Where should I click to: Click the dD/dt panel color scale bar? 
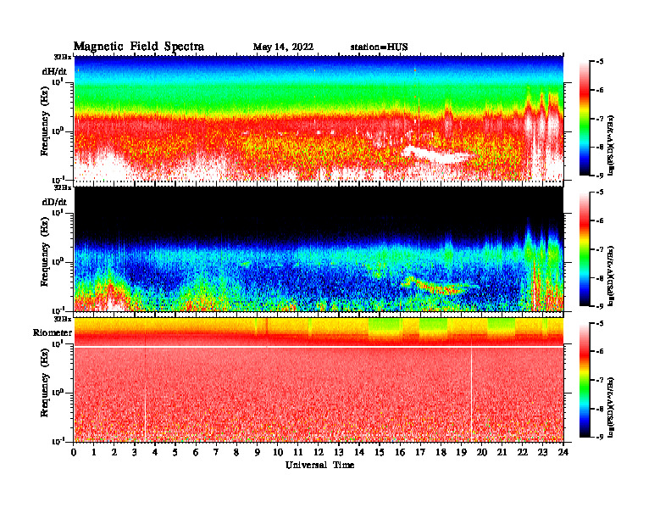(x=584, y=249)
